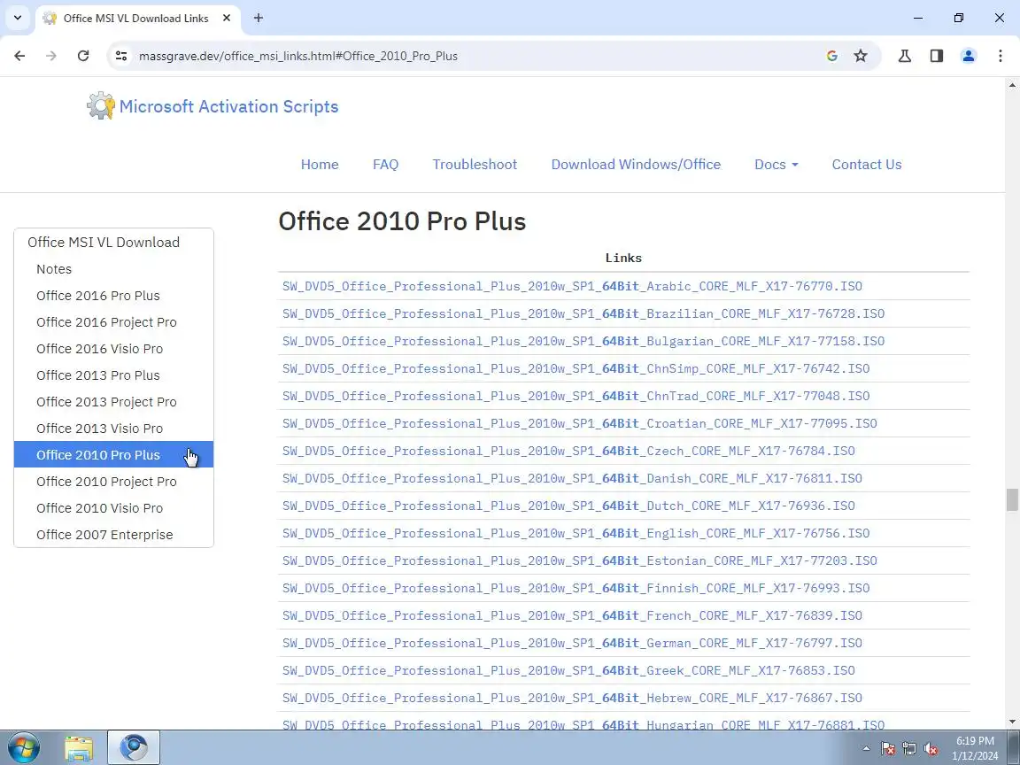The image size is (1020, 765).
Task: Bookmark this page with the star icon
Action: pos(861,56)
